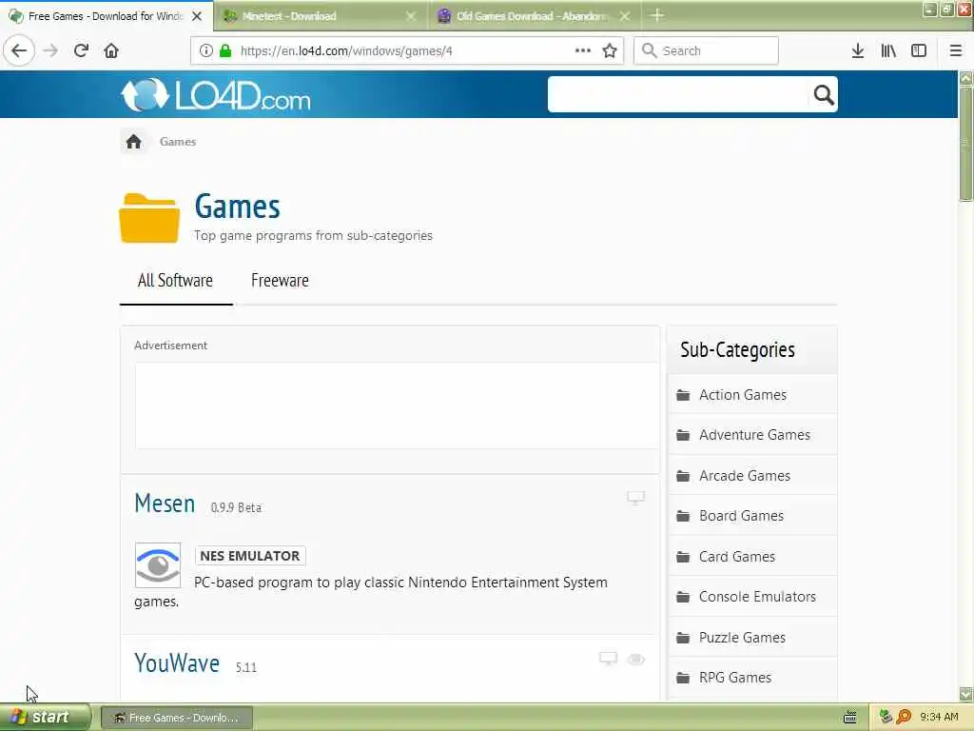Screen dimensions: 974x731
Task: Click the page scrollbar down arrow
Action: (x=966, y=694)
